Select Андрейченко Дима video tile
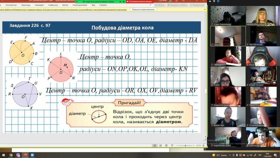Image resolution: width=280 pixels, height=158 pixels. click(x=228, y=137)
